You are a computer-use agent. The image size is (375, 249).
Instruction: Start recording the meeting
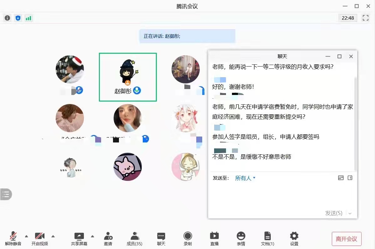188,238
